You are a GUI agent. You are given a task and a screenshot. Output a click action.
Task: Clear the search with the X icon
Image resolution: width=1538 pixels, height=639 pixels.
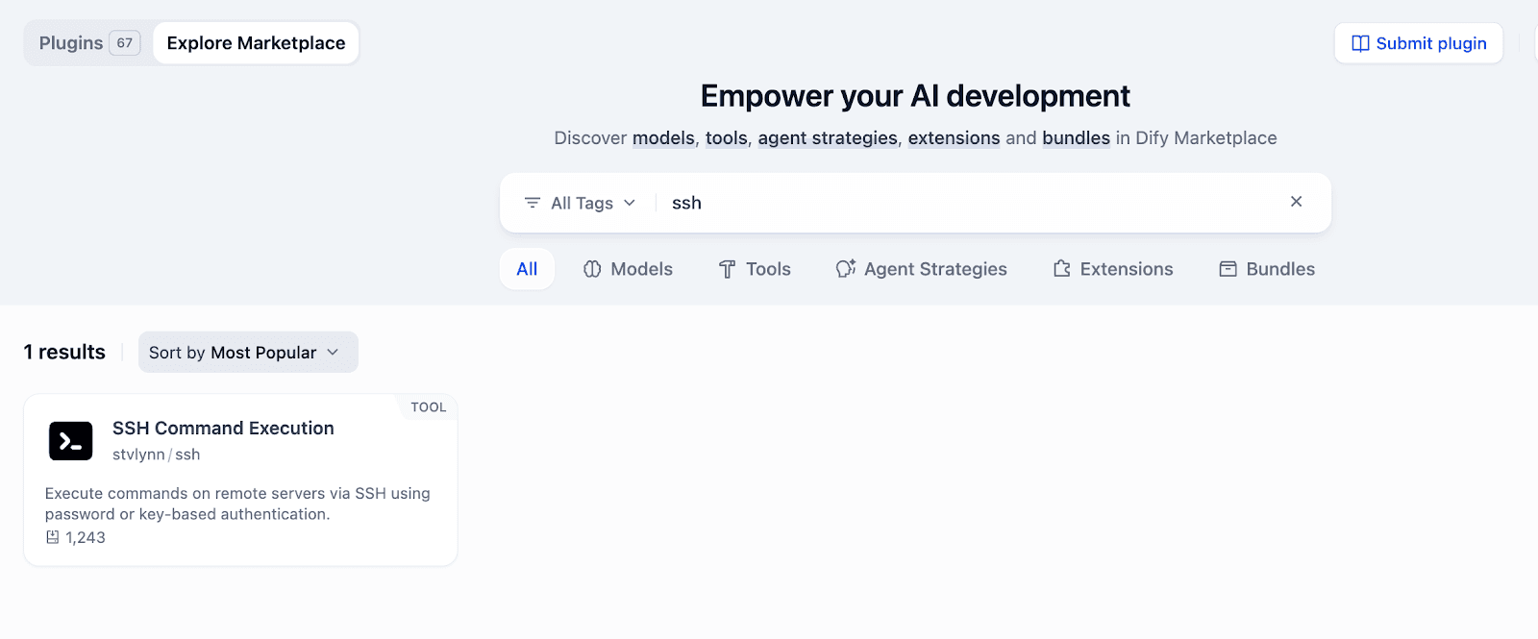pyautogui.click(x=1296, y=202)
